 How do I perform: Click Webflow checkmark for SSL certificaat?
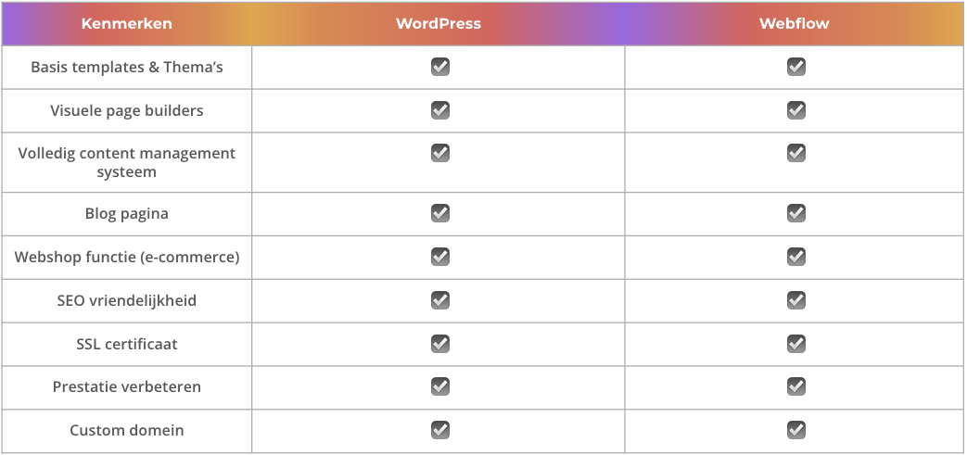pyautogui.click(x=795, y=343)
